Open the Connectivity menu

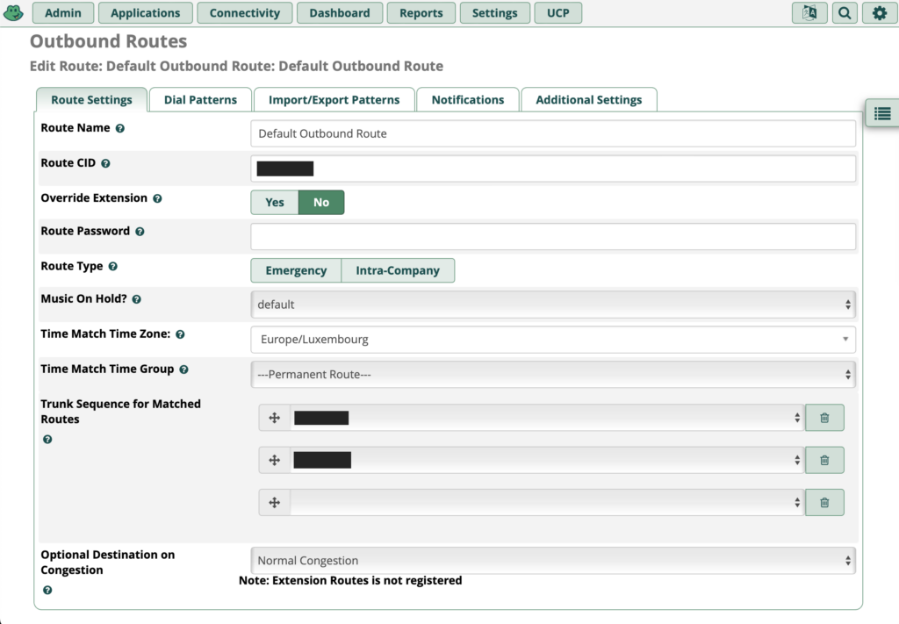[x=245, y=13]
